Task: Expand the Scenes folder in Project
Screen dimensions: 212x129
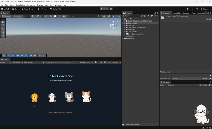Action: click(125, 25)
